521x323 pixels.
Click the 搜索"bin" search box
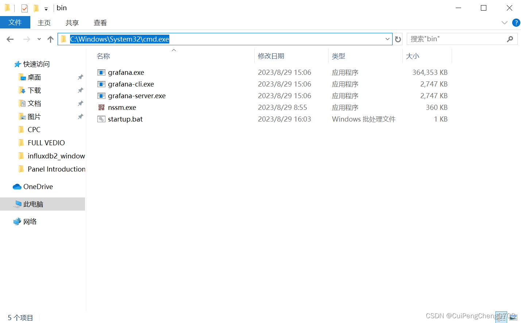point(462,39)
